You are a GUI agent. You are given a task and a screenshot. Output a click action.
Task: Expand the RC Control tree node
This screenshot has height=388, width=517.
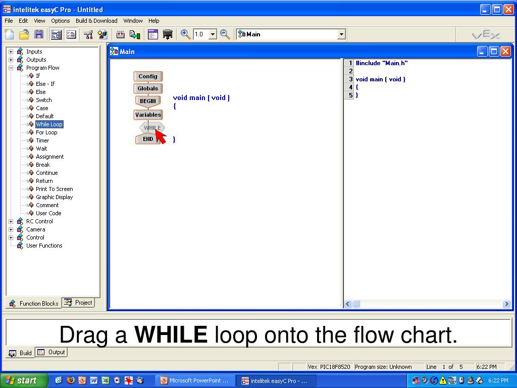[x=11, y=221]
